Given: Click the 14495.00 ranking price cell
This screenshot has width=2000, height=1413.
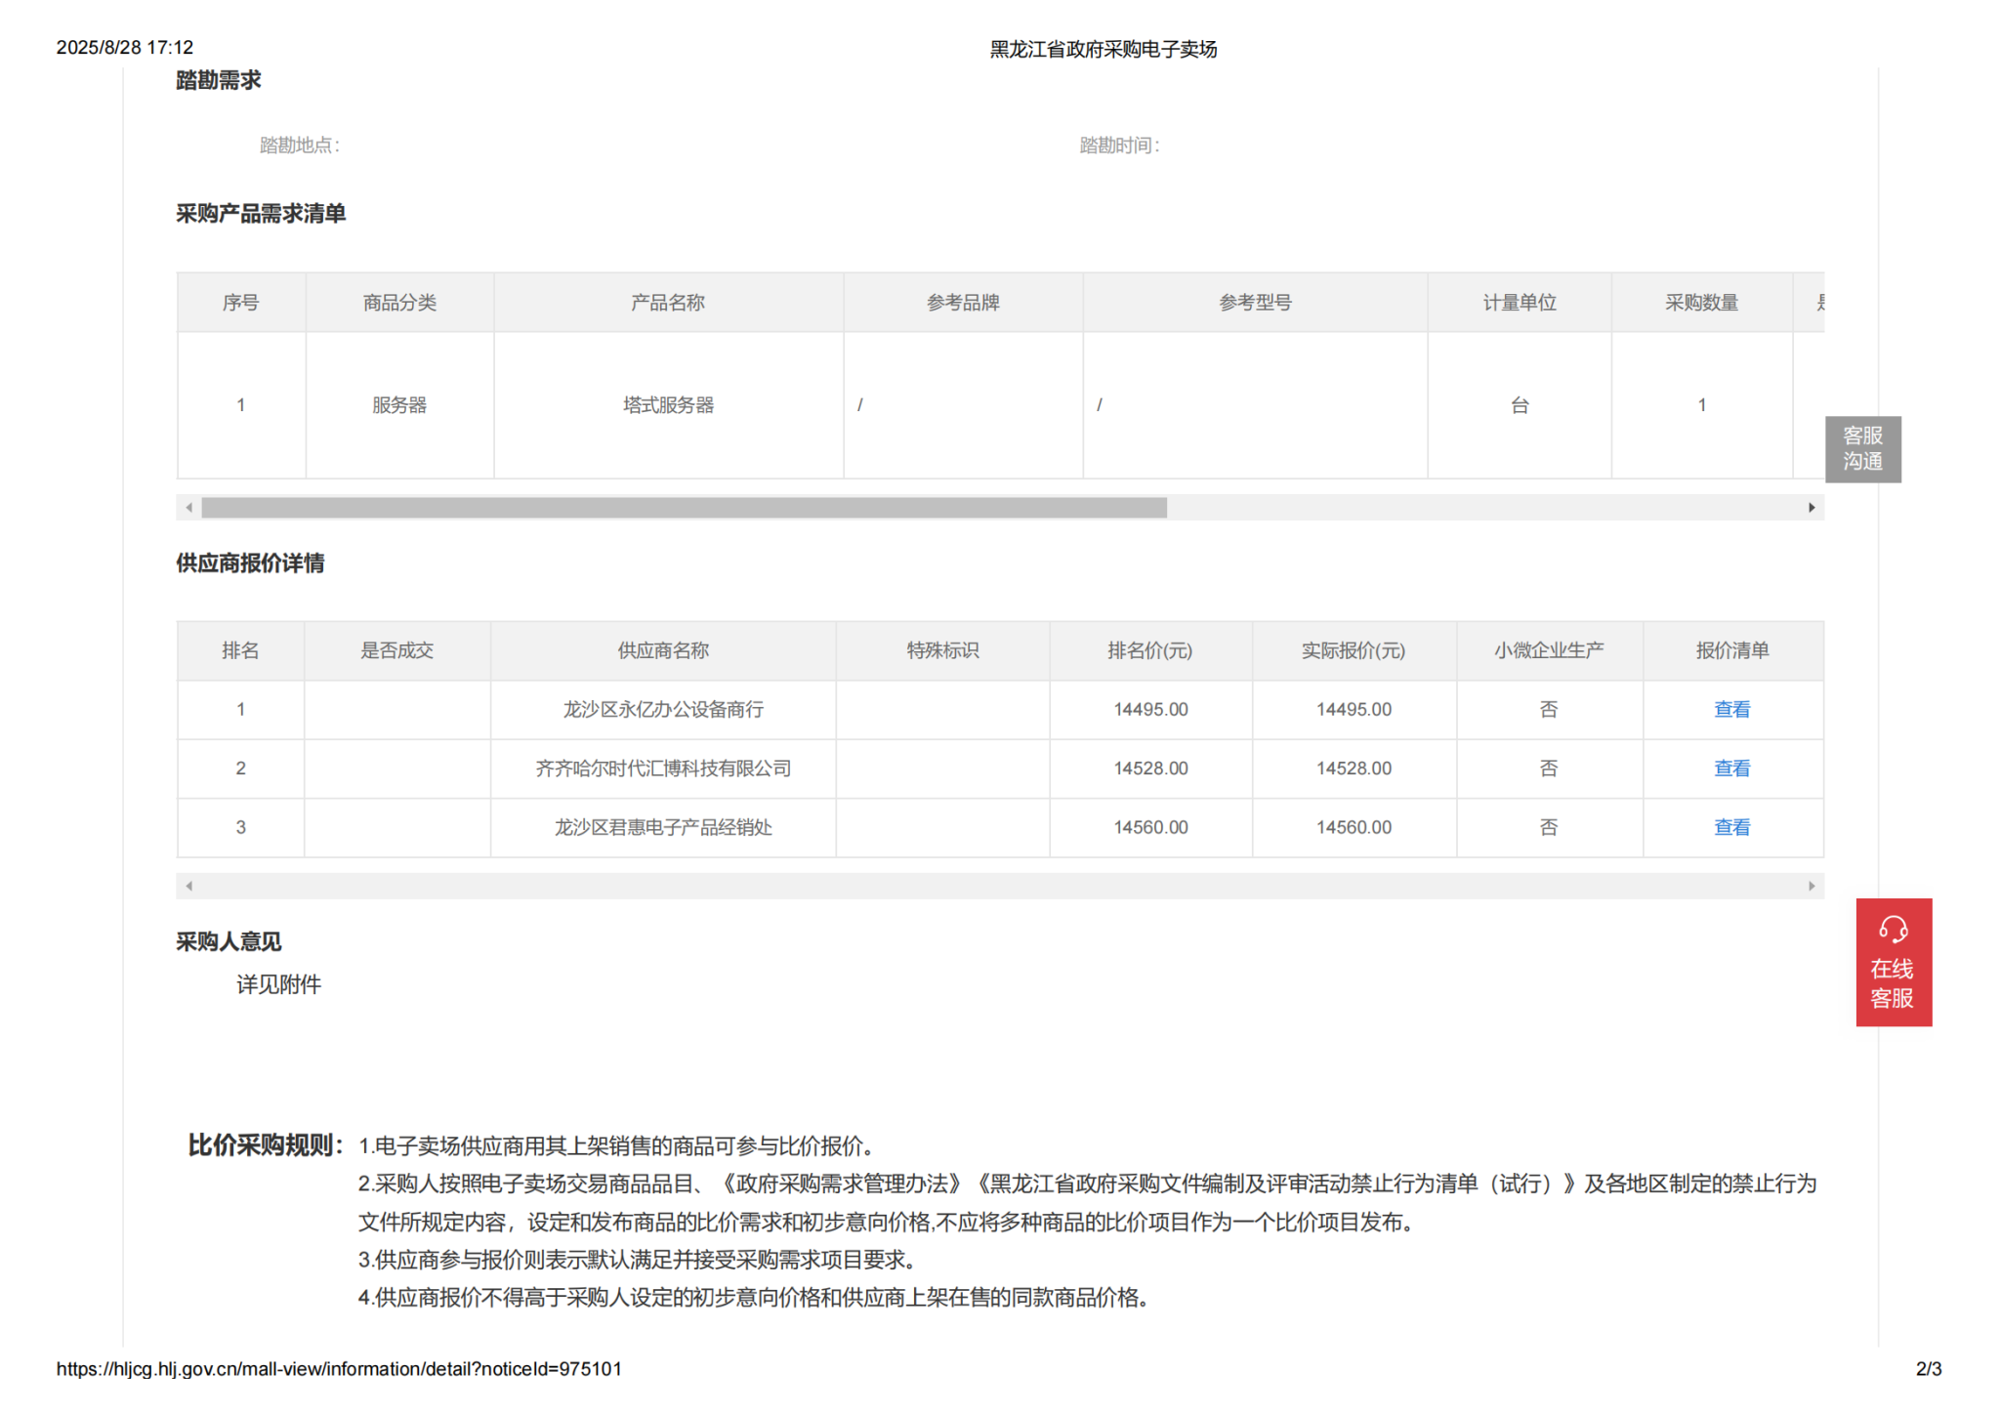Looking at the screenshot, I should pyautogui.click(x=1150, y=710).
